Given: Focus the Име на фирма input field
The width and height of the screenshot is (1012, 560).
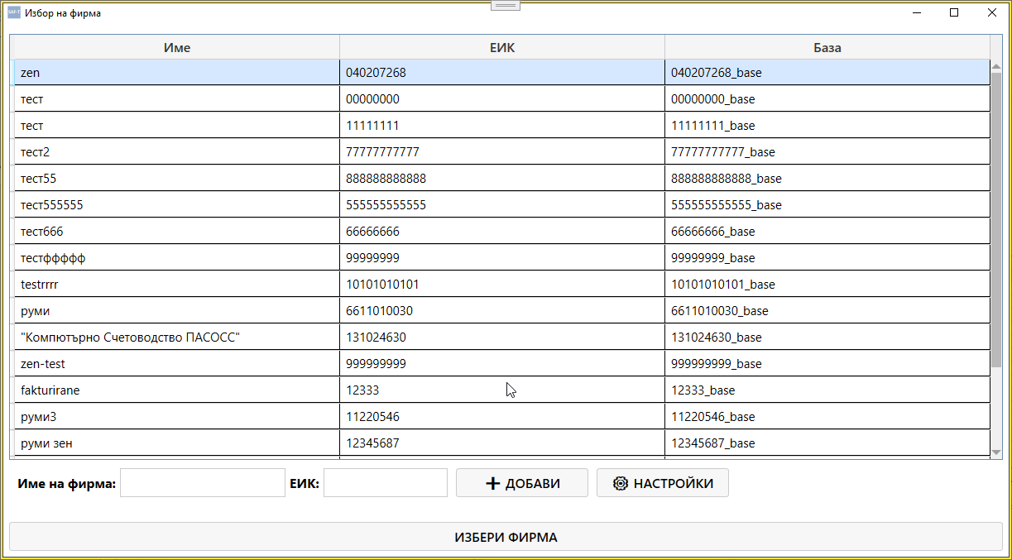Looking at the screenshot, I should pyautogui.click(x=203, y=483).
